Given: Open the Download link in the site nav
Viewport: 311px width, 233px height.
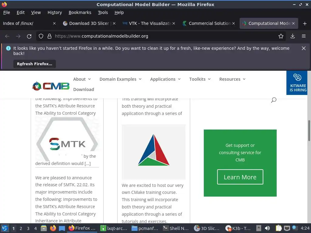Looking at the screenshot, I should point(84,89).
